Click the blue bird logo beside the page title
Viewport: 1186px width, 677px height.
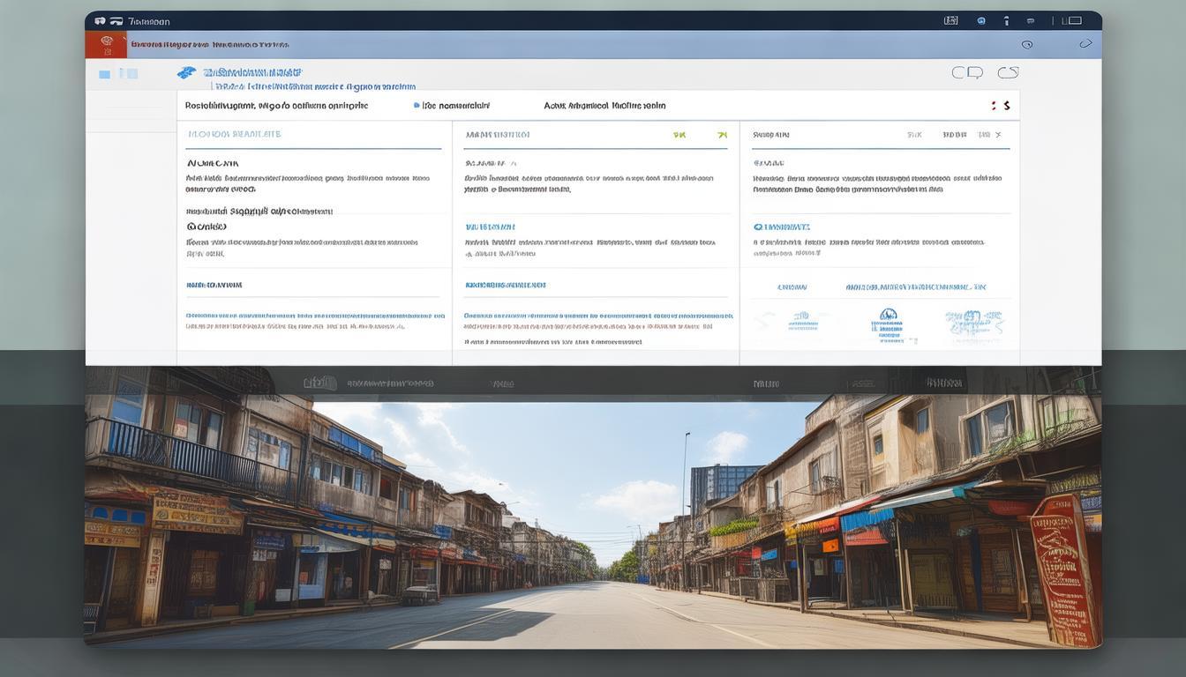(x=186, y=72)
